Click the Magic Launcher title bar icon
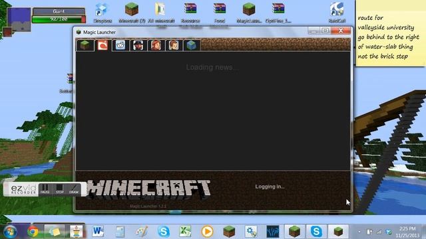This screenshot has width=426, height=239. [x=79, y=33]
